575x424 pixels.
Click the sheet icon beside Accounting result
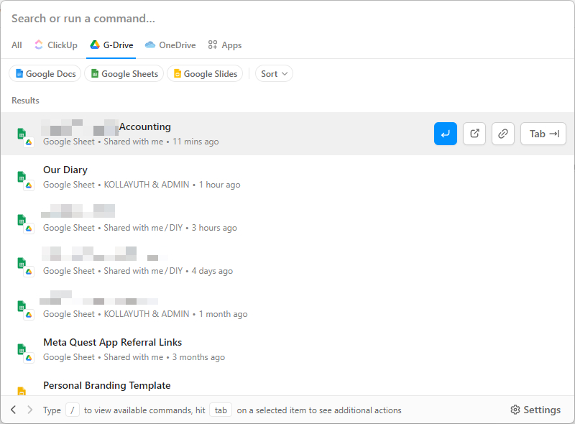click(x=25, y=137)
